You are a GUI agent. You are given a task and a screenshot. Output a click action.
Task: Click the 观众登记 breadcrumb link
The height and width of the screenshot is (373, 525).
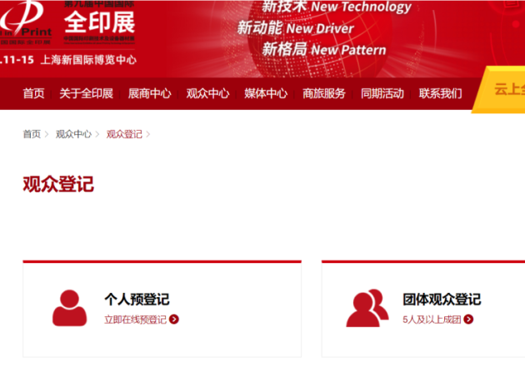tap(124, 134)
